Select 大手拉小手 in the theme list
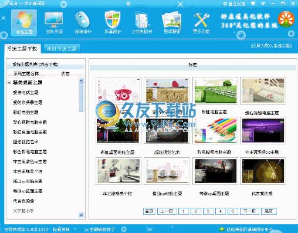The image size is (298, 233). point(23,211)
